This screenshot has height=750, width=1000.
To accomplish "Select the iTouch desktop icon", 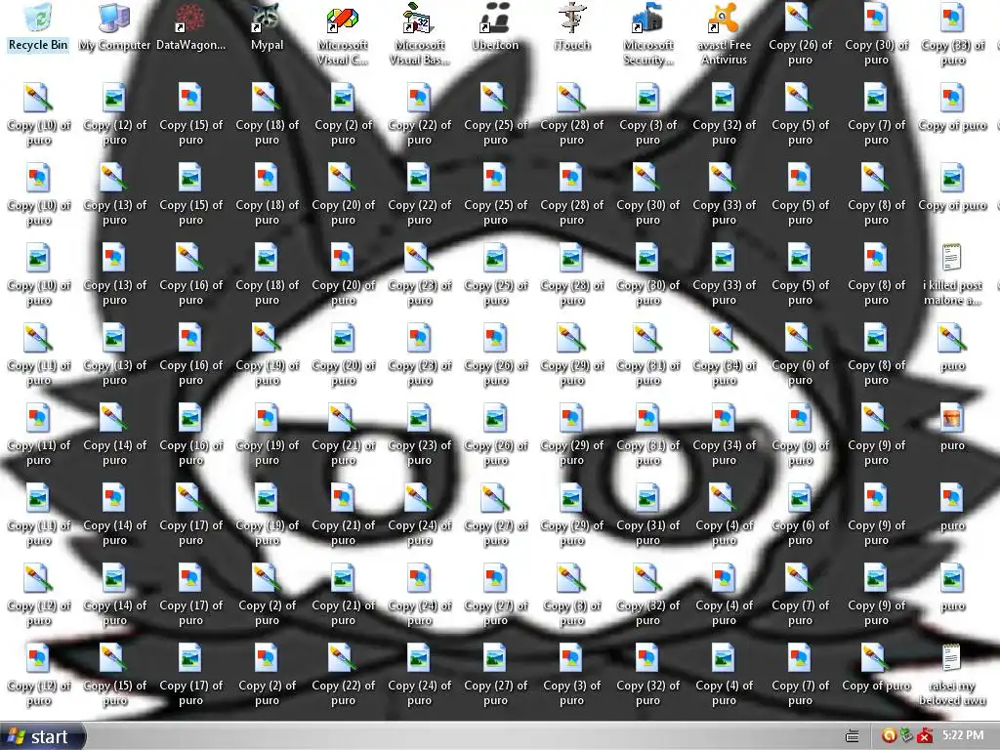I will (571, 28).
